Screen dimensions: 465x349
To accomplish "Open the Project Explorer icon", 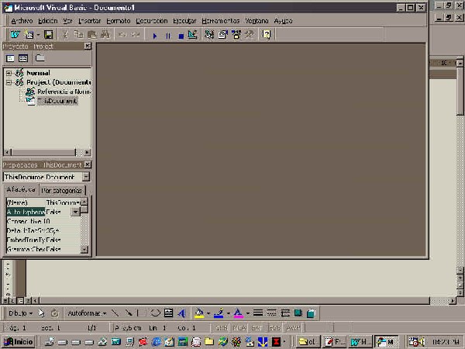I will click(x=209, y=35).
